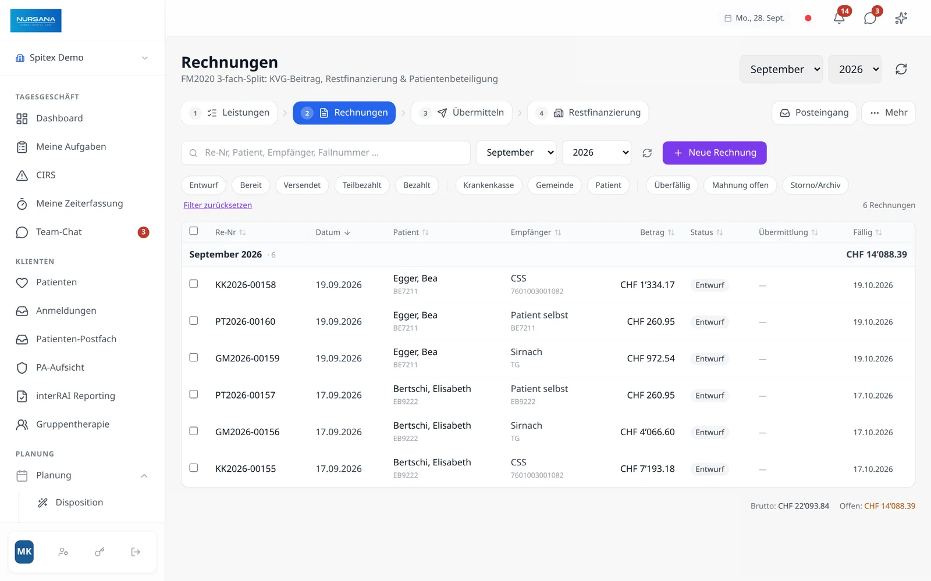Open the Posteingang button
Screen dimensions: 931x581
click(x=814, y=113)
